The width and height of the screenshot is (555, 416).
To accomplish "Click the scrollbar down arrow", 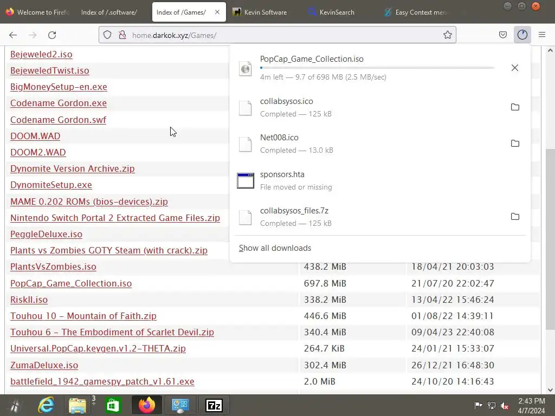I will pyautogui.click(x=550, y=390).
